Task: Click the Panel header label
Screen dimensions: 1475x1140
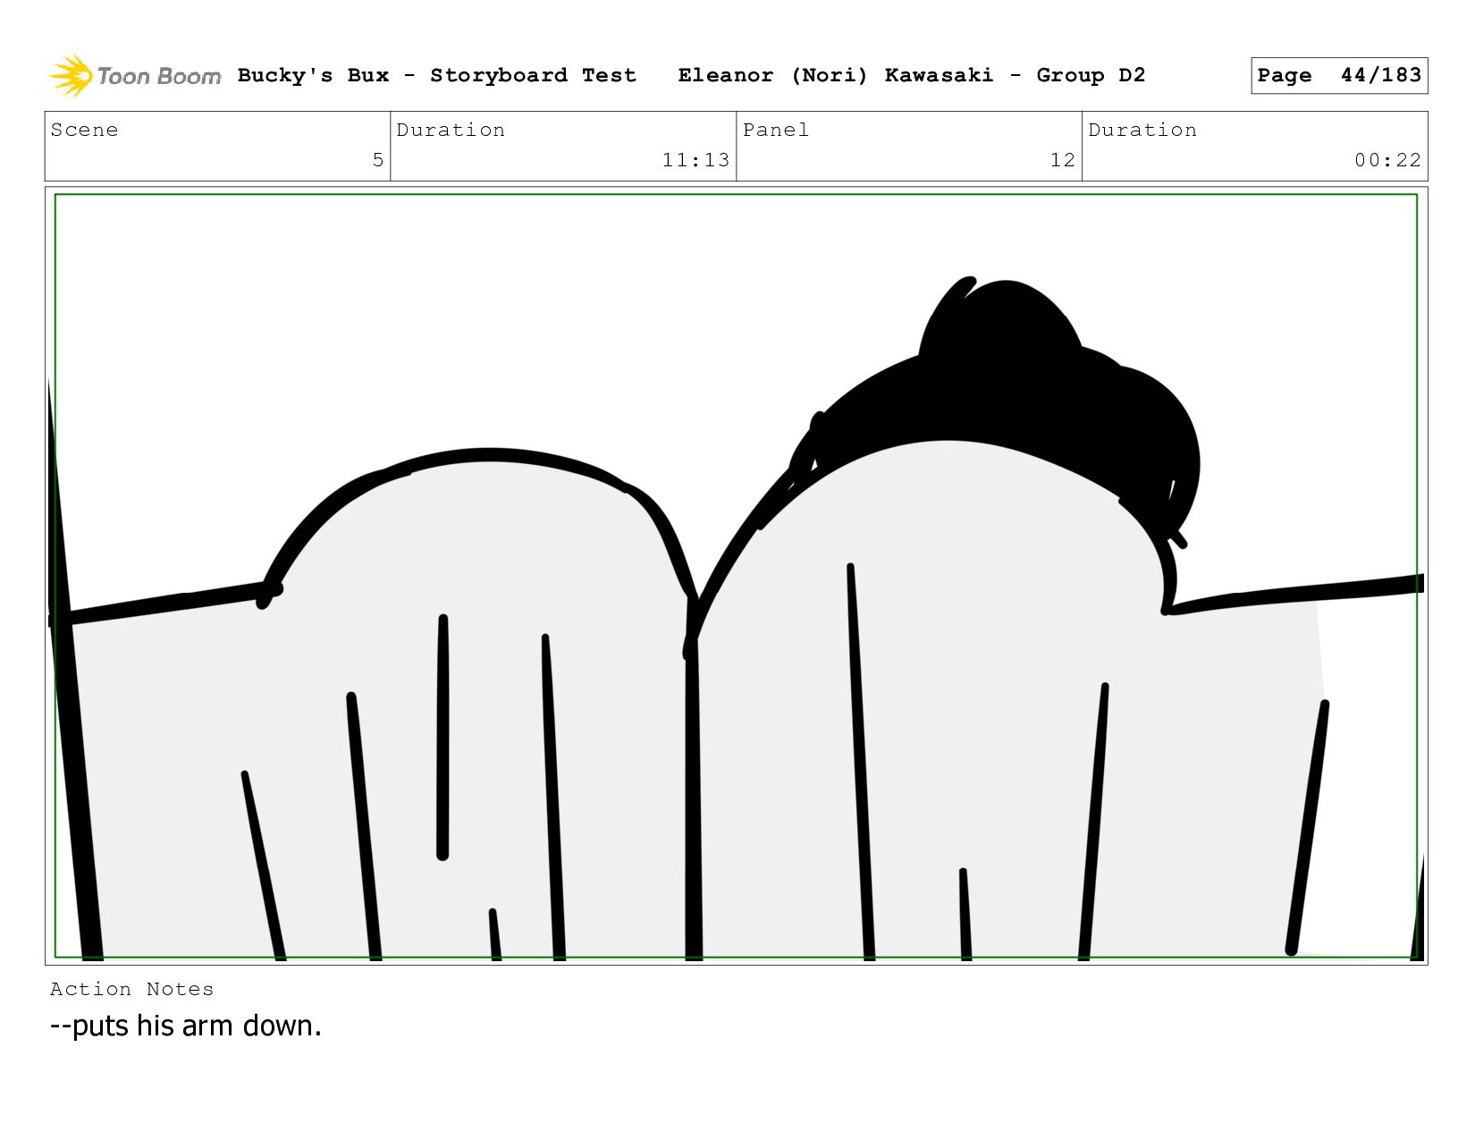Action: (775, 131)
